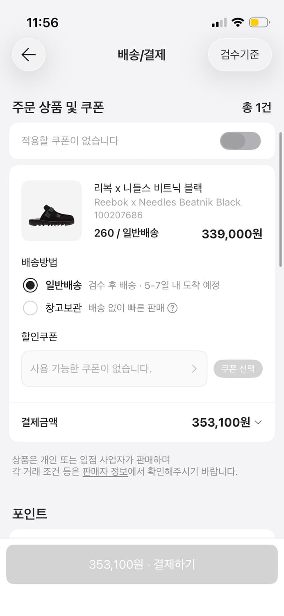Tap the 쿠폰 선택 coupon select button

[238, 369]
